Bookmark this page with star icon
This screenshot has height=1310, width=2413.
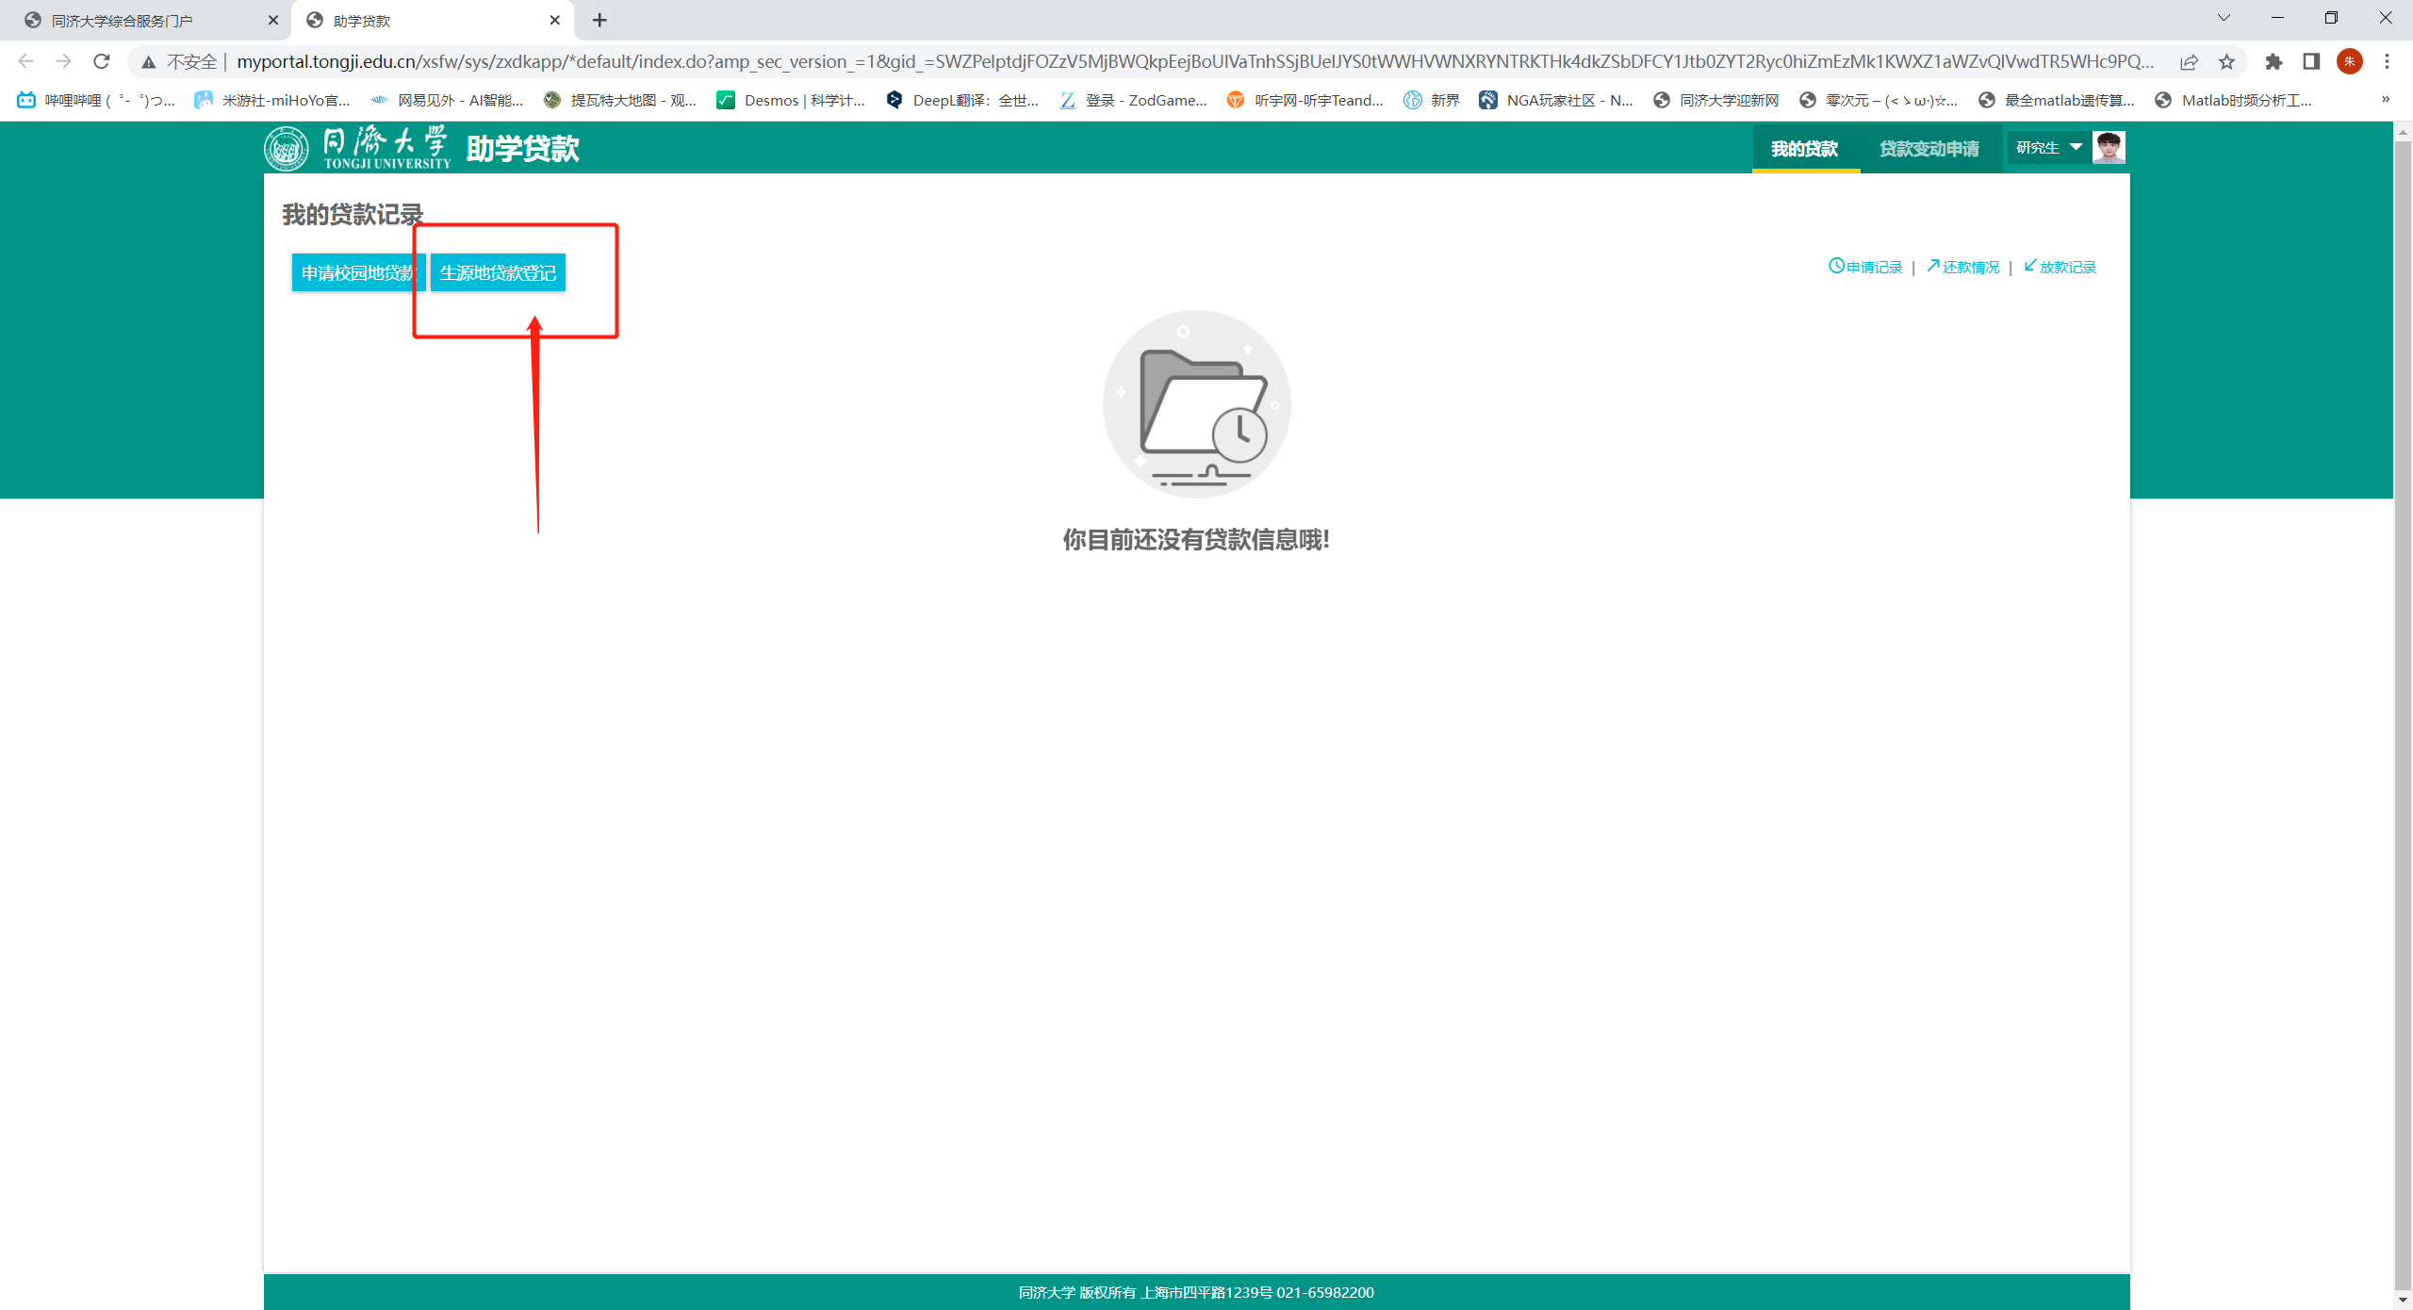[x=2226, y=61]
